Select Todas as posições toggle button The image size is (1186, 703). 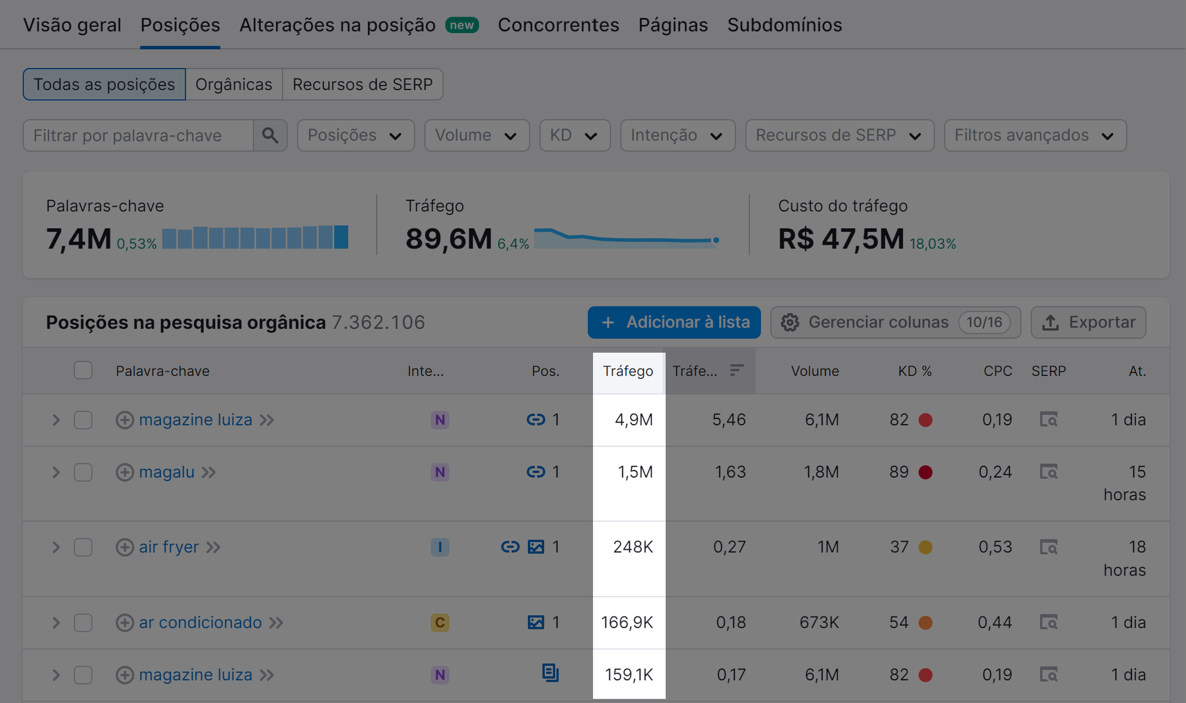(104, 85)
